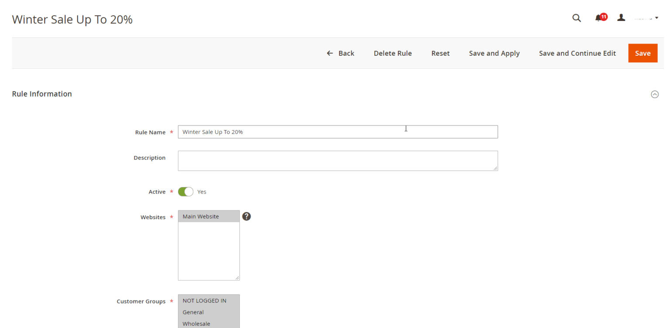The height and width of the screenshot is (328, 670).
Task: Click the orange Save button
Action: (643, 53)
